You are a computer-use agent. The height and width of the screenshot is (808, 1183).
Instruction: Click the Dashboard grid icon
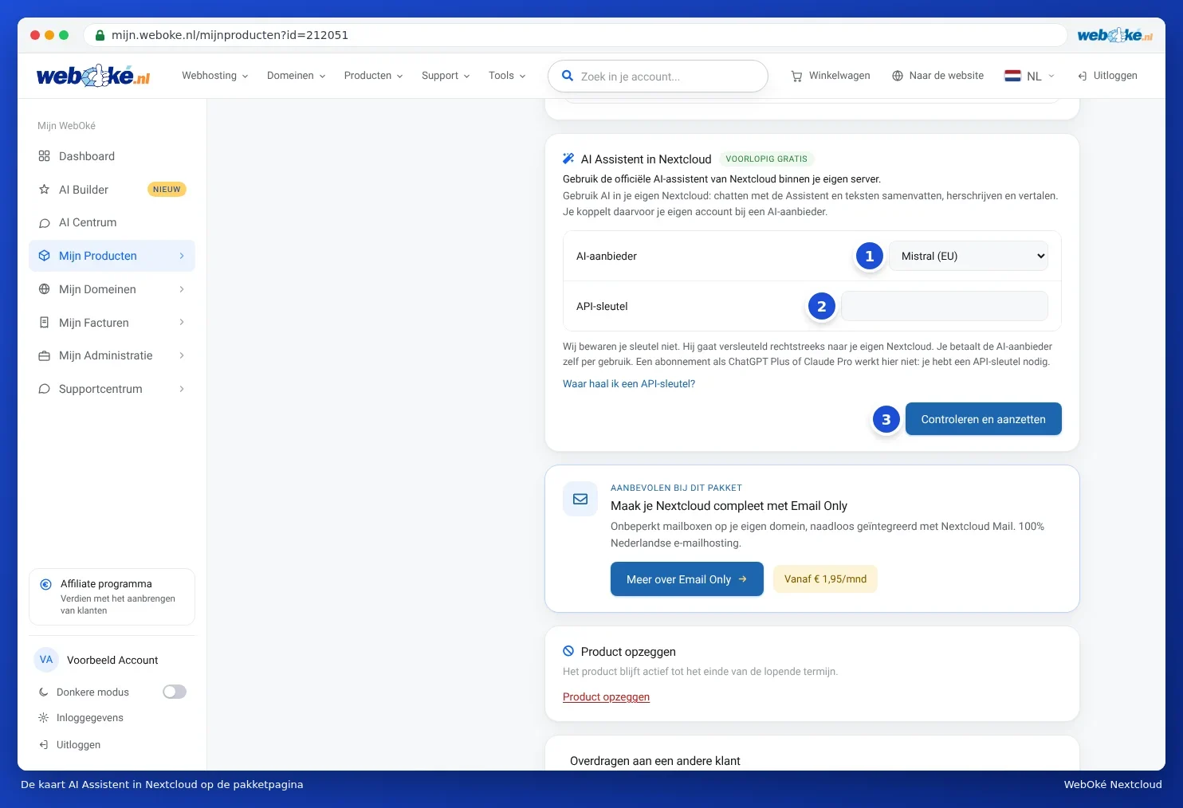45,156
